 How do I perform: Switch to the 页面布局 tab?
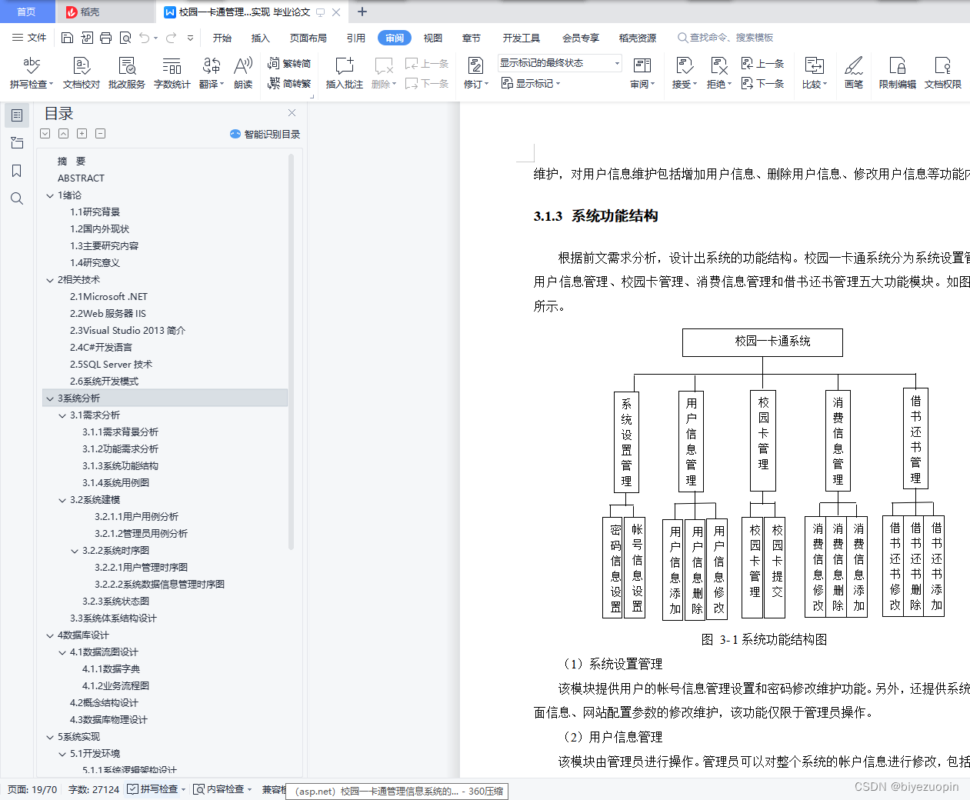[x=308, y=38]
